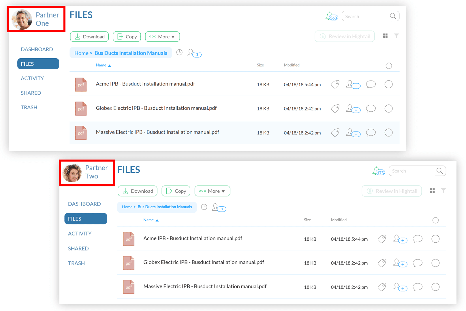Click Download button in Partner One panel
This screenshot has height=311, width=466.
click(x=89, y=37)
